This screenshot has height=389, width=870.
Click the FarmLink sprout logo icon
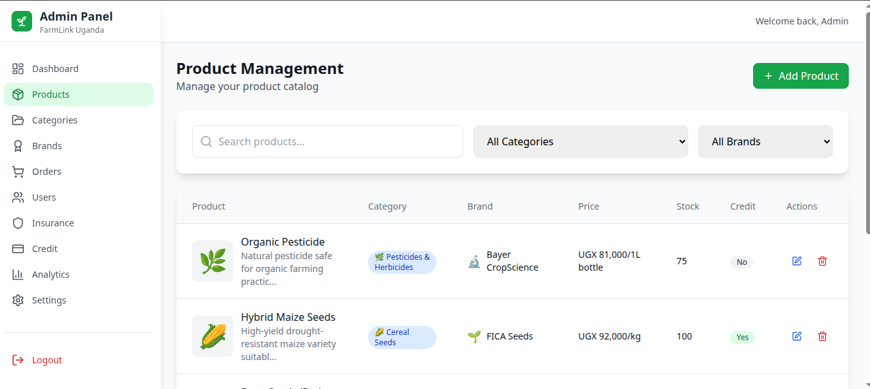(x=22, y=21)
